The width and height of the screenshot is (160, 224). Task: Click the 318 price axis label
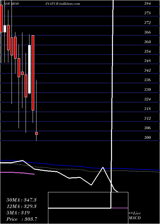coord(147,109)
